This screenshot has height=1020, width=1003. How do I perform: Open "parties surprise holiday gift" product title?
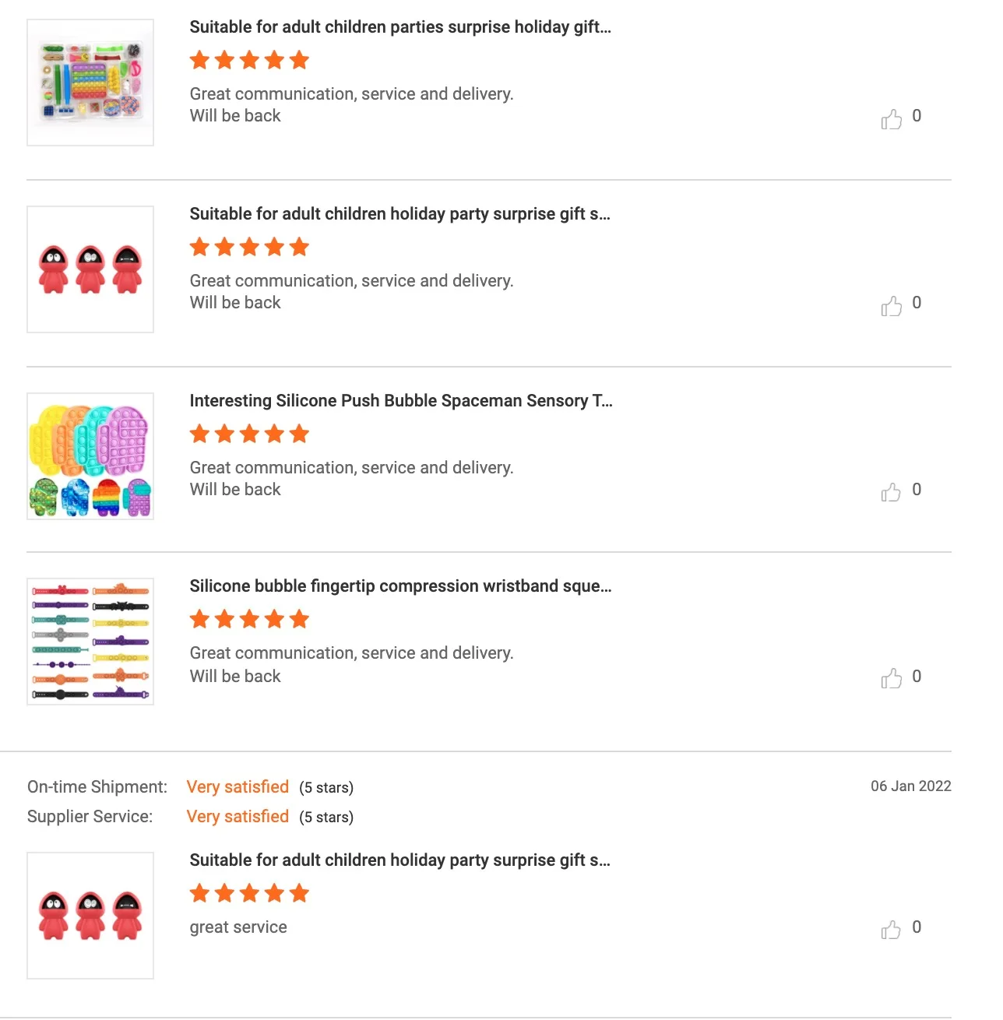click(x=400, y=27)
